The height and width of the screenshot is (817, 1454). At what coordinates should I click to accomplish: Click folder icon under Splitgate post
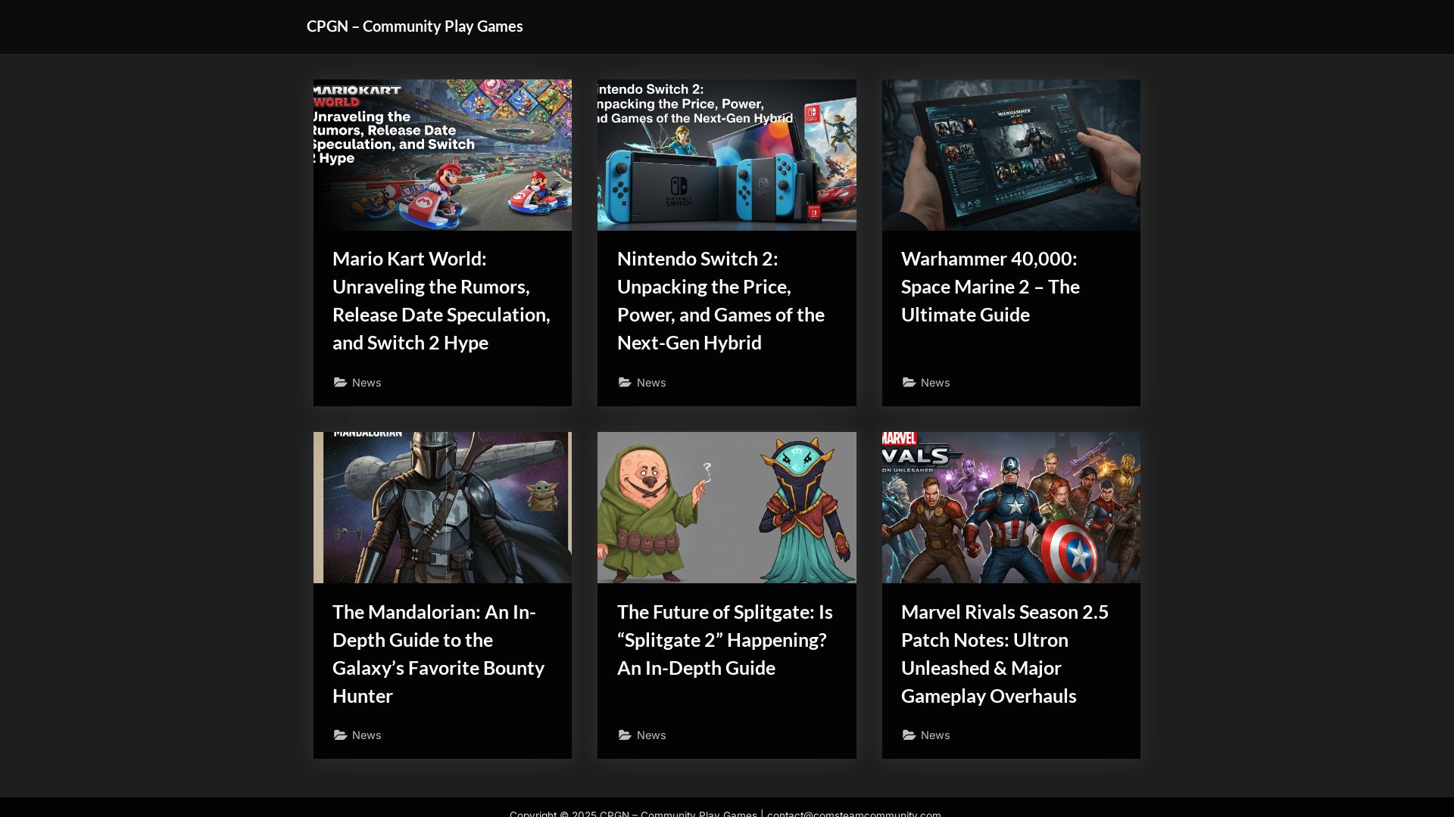(625, 735)
